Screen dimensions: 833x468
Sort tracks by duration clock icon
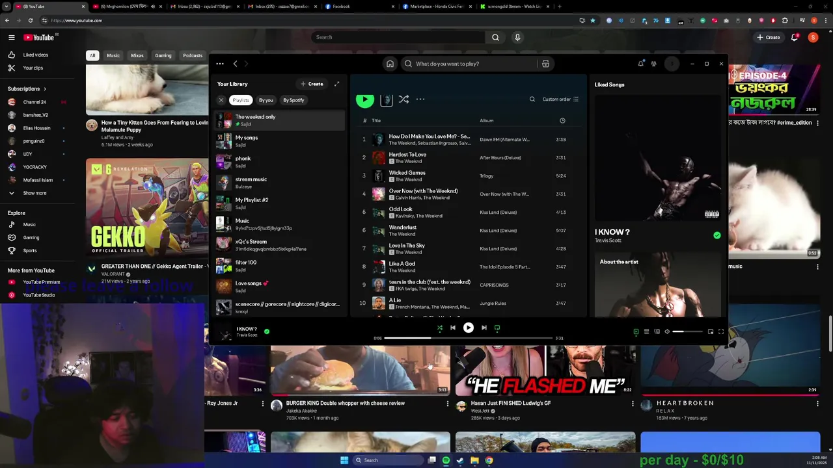[562, 120]
